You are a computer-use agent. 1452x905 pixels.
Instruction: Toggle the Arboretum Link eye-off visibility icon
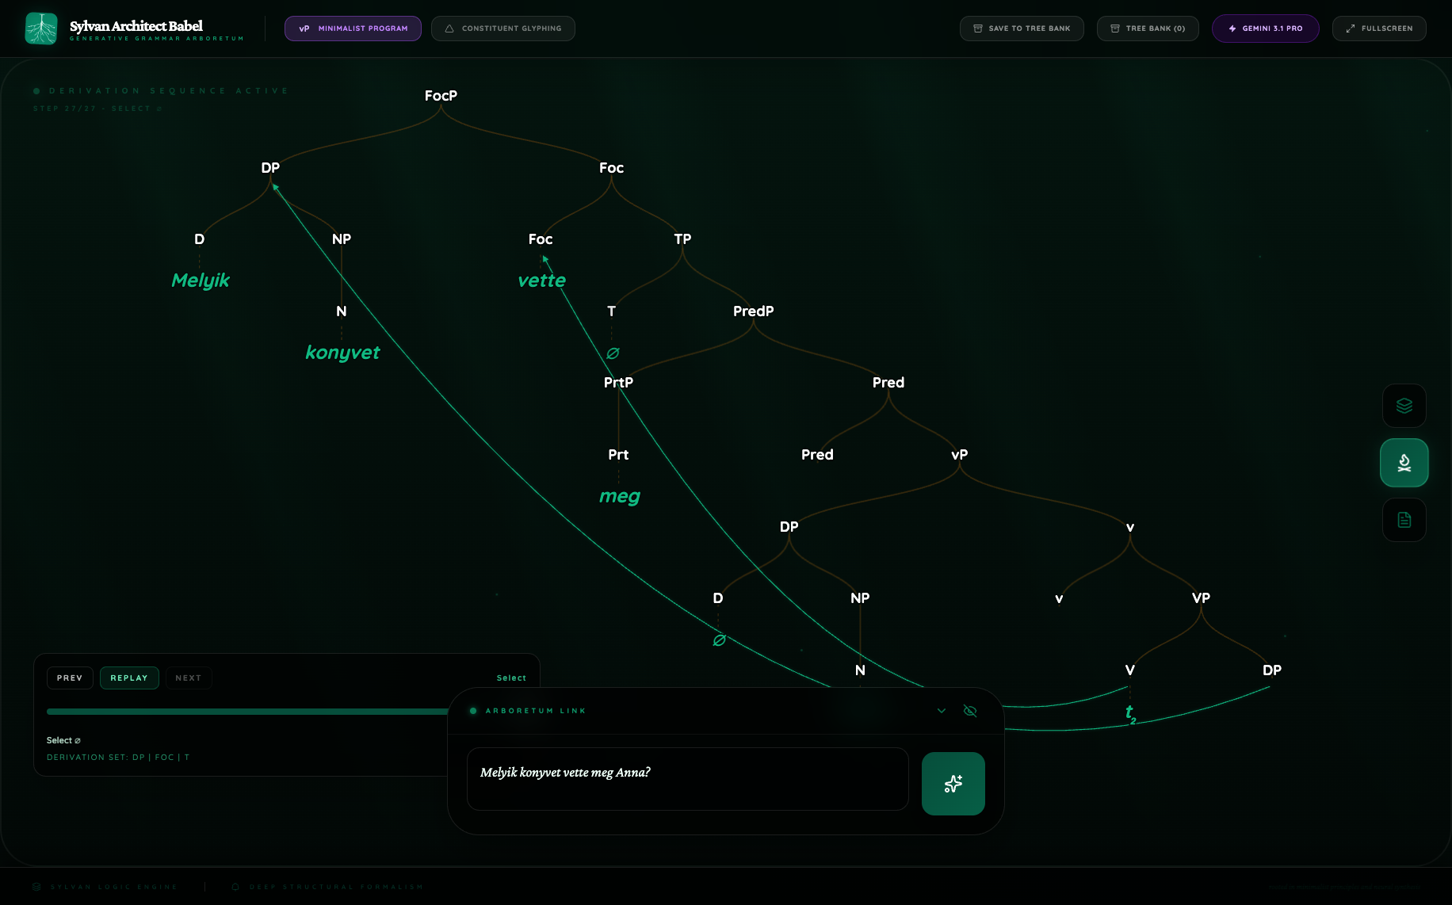[x=969, y=711]
